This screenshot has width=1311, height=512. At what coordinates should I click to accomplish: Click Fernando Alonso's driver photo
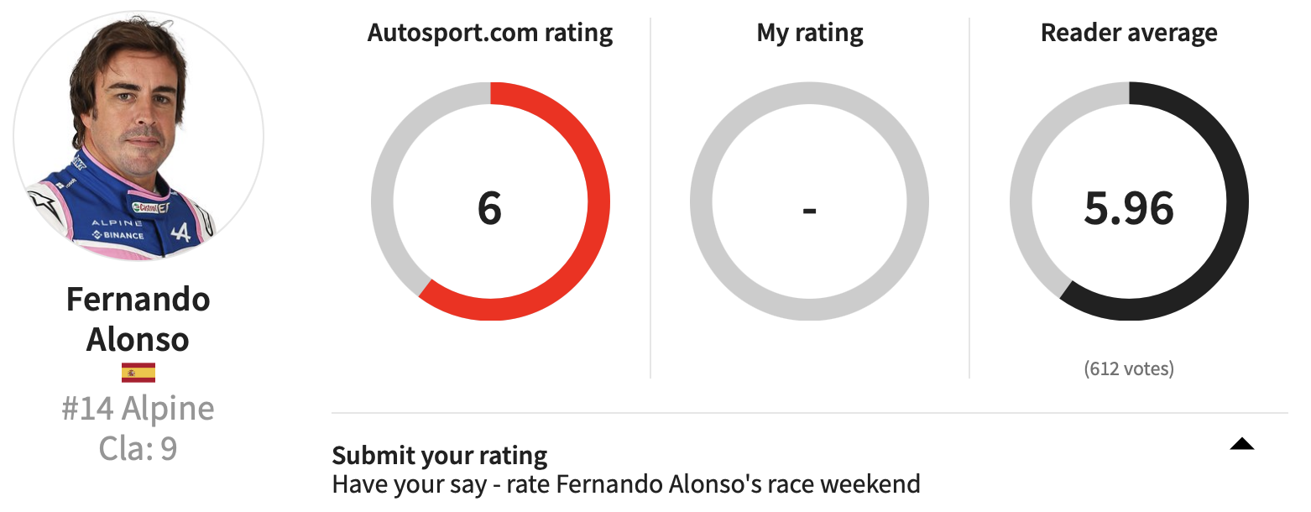coord(138,134)
